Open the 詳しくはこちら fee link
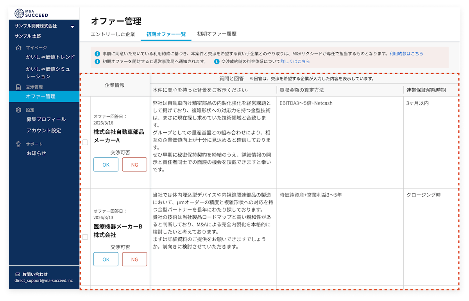Screen dimensions: 469x301 (x=295, y=62)
